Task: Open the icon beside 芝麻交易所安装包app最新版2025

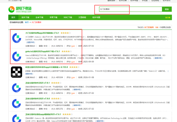Action: click(x=17, y=118)
